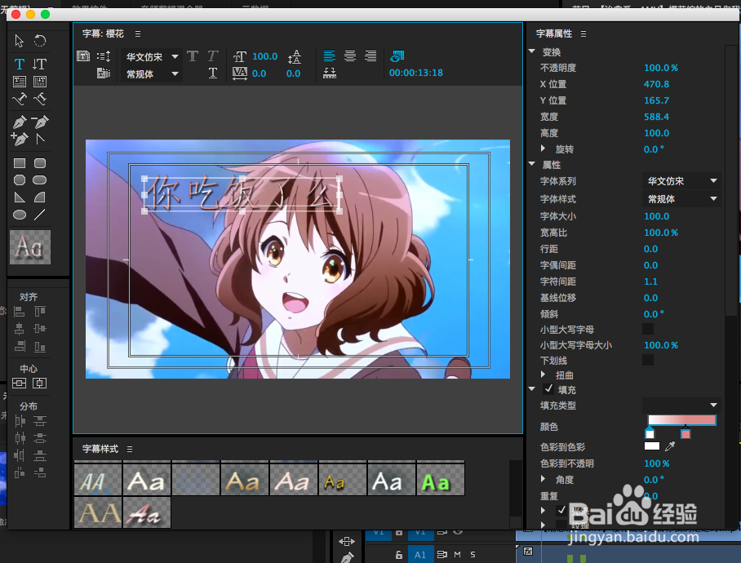Screen dimensions: 741x563
Task: Apply the green Aa title style
Action: coord(441,478)
